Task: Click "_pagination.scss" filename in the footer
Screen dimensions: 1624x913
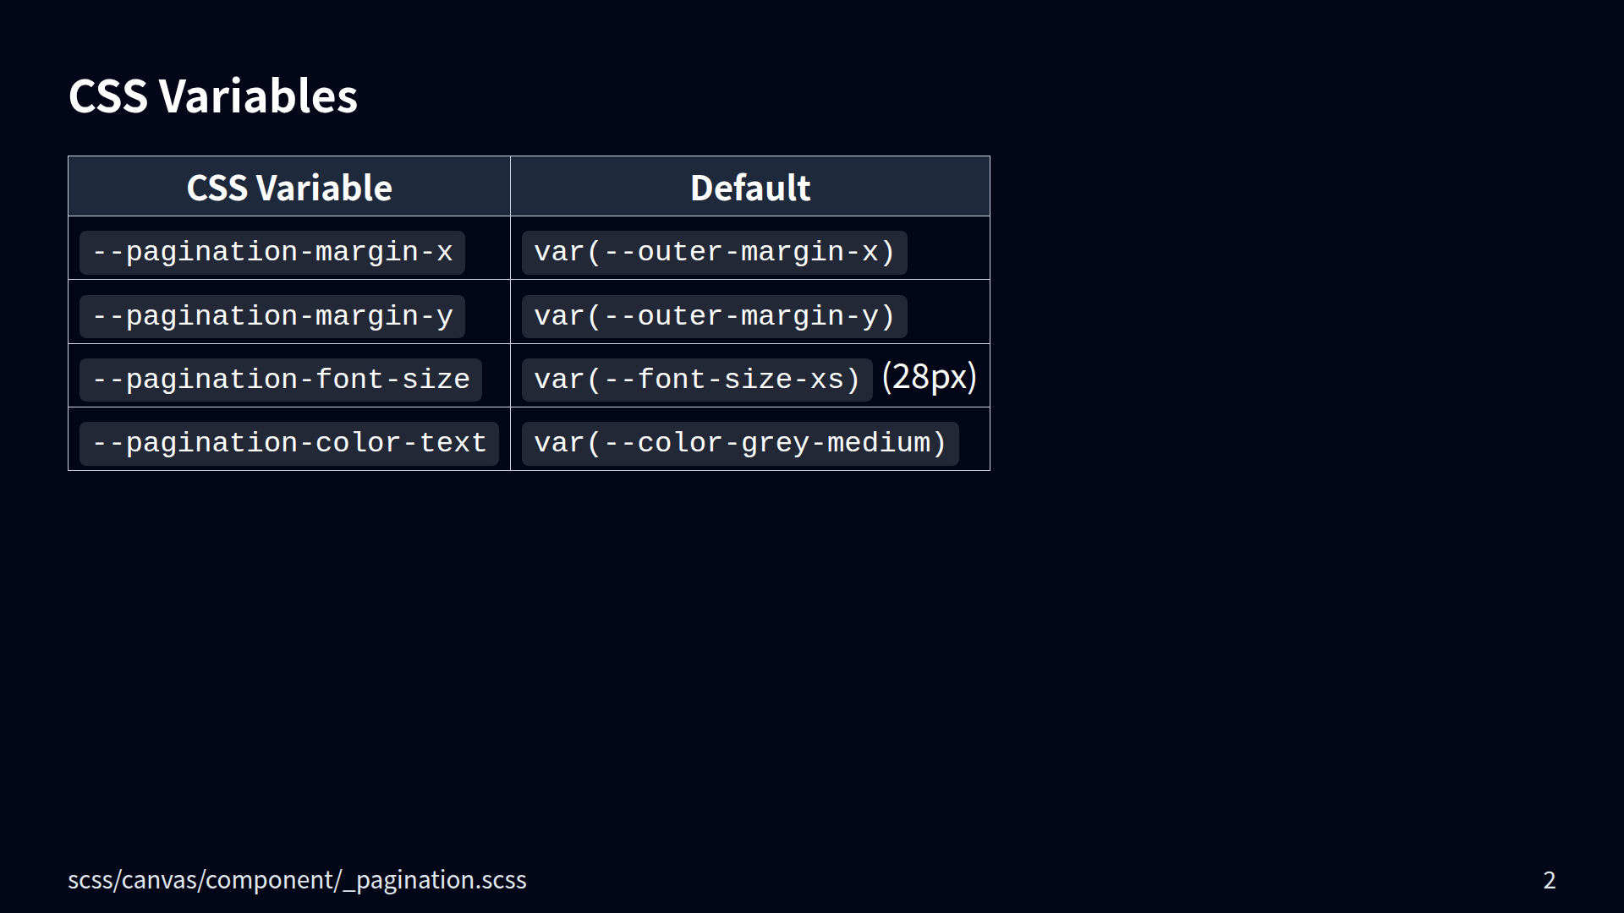Action: pyautogui.click(x=435, y=880)
